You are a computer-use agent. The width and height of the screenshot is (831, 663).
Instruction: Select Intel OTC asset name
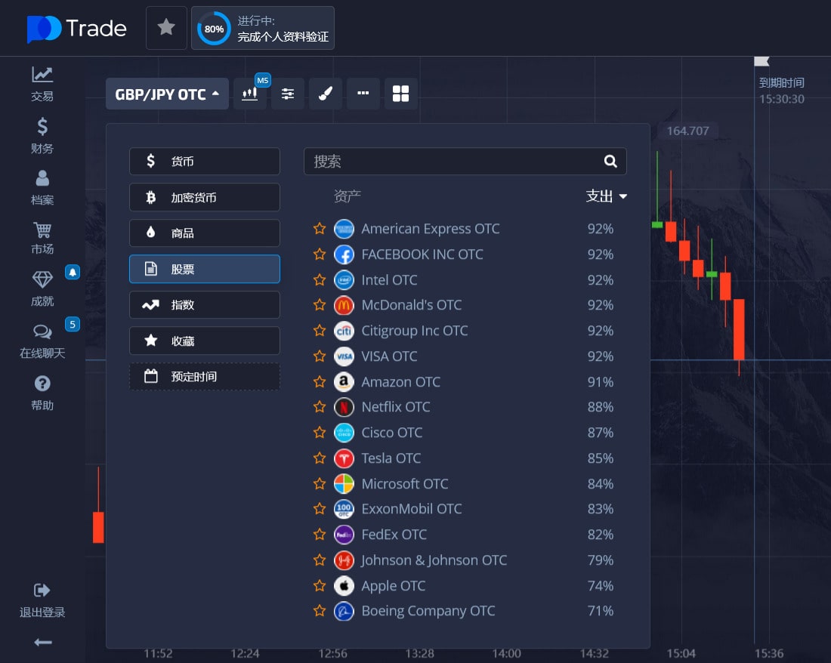(389, 279)
